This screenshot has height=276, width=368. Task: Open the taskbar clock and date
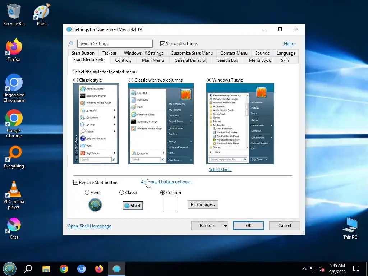click(337, 269)
